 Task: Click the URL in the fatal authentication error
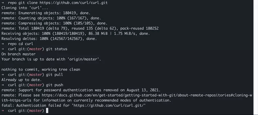[x=111, y=105]
